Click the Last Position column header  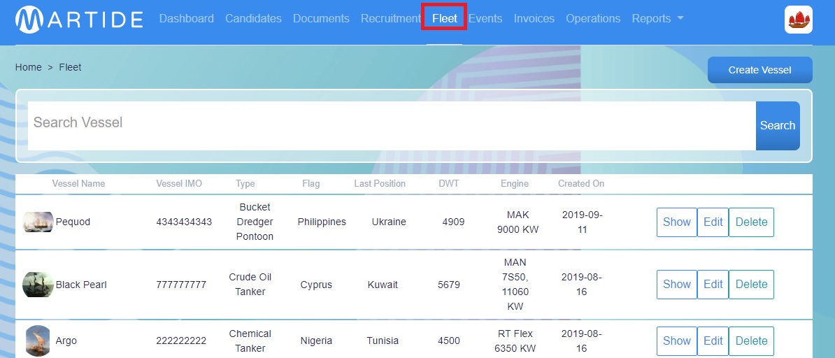pyautogui.click(x=380, y=184)
